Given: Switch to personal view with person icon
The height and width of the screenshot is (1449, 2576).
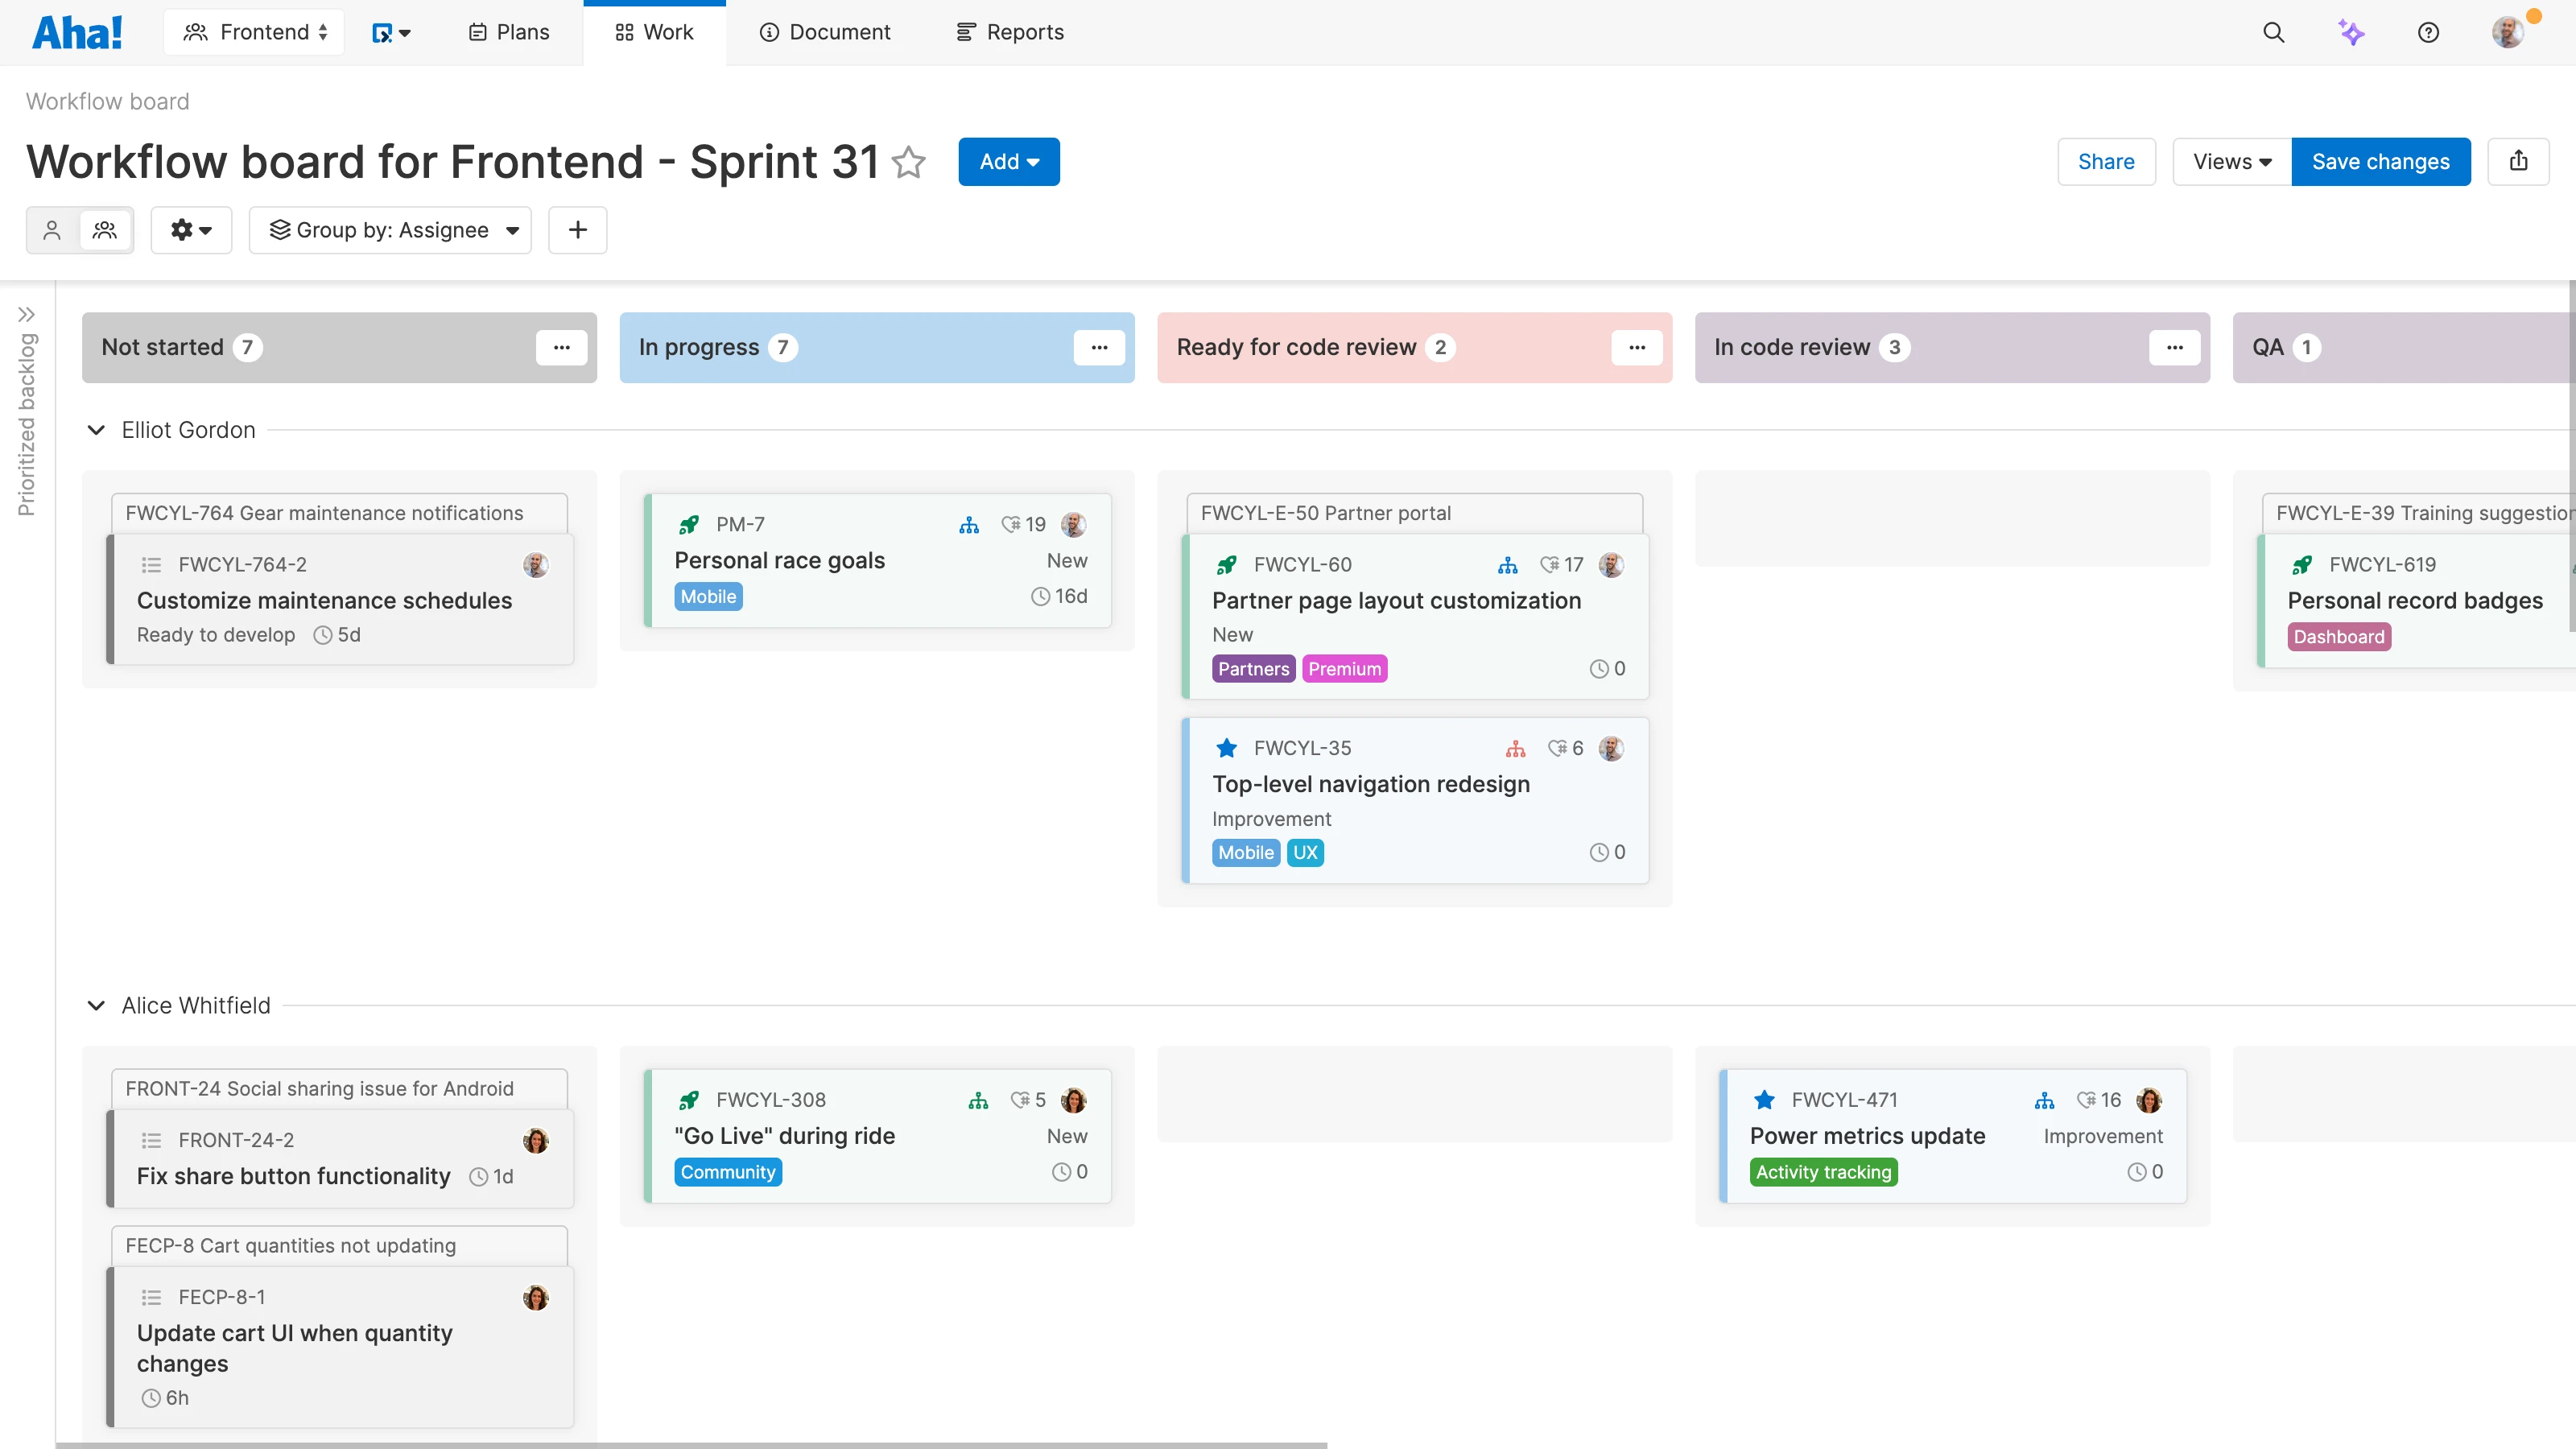Looking at the screenshot, I should pyautogui.click(x=52, y=230).
